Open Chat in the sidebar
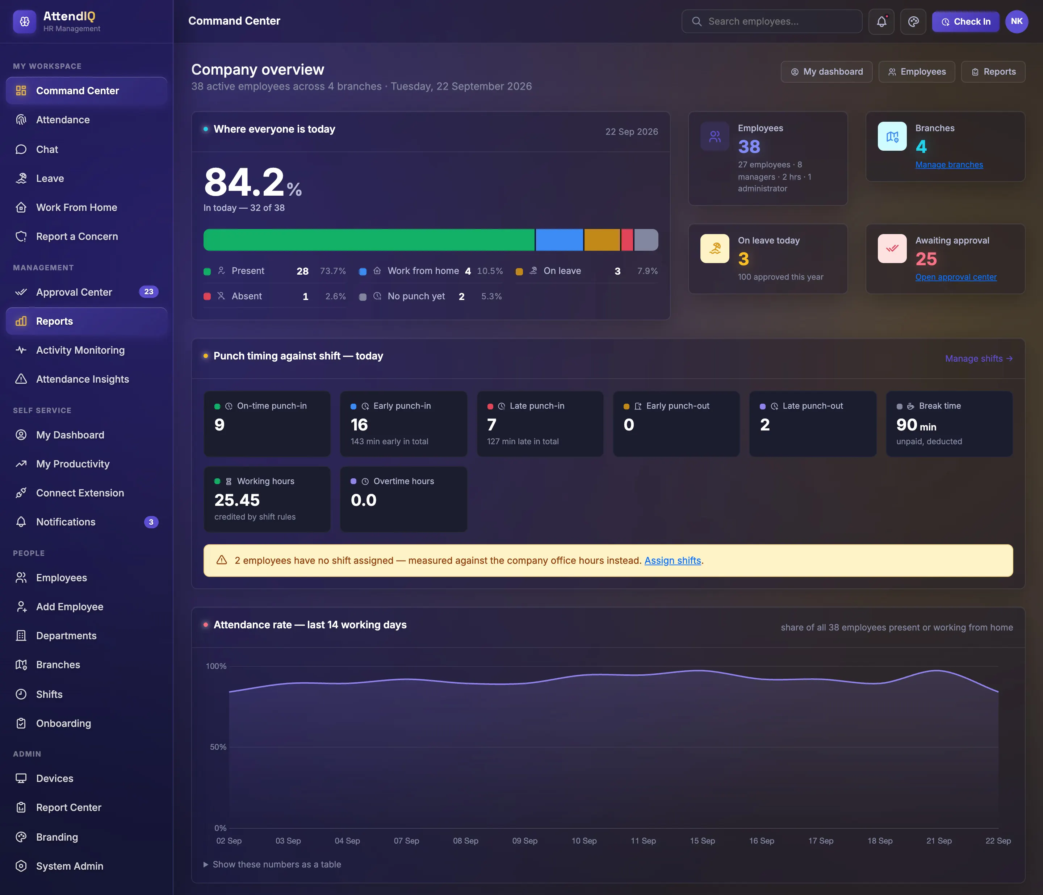This screenshot has height=895, width=1043. 87,149
